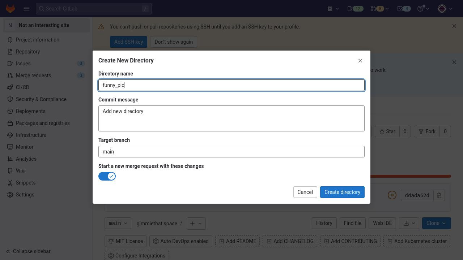Open the Clone dropdown
463x260 pixels.
point(437,223)
